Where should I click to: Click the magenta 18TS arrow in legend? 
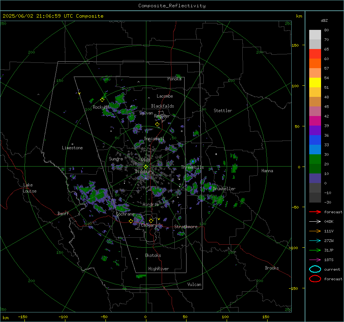point(315,260)
